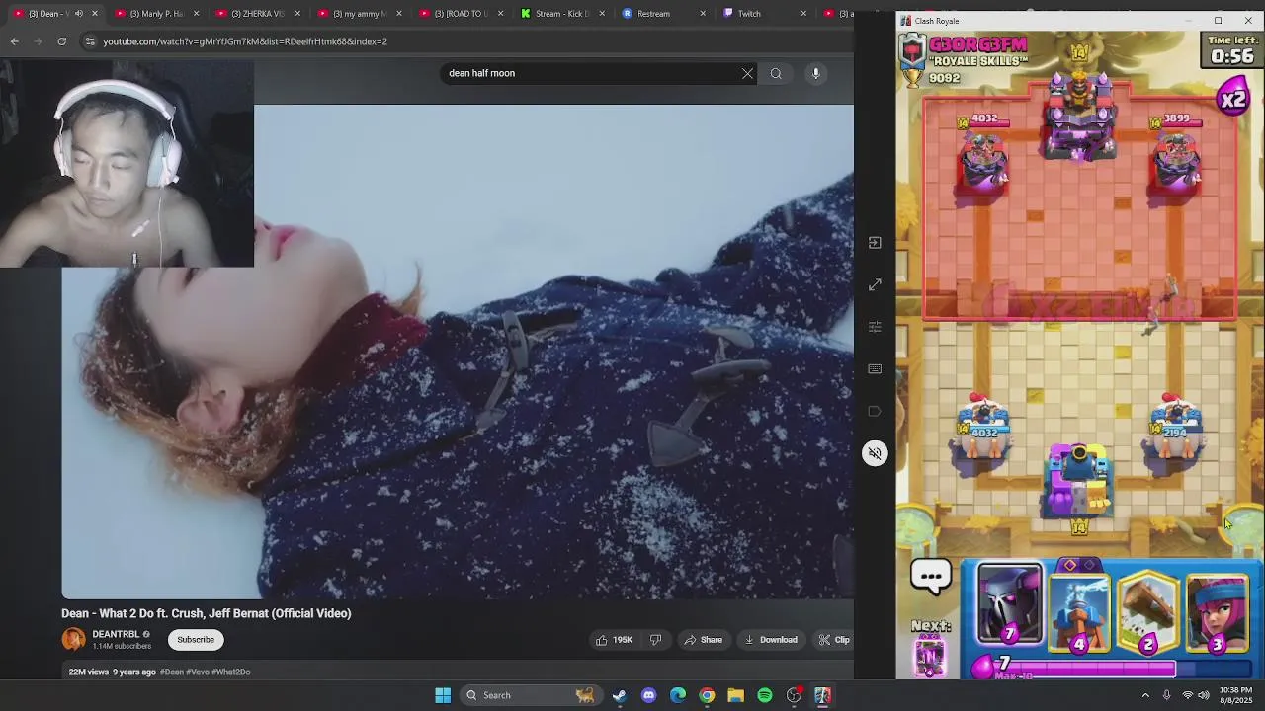Click the YouTube search magnifier button
Image resolution: width=1265 pixels, height=711 pixels.
point(776,73)
